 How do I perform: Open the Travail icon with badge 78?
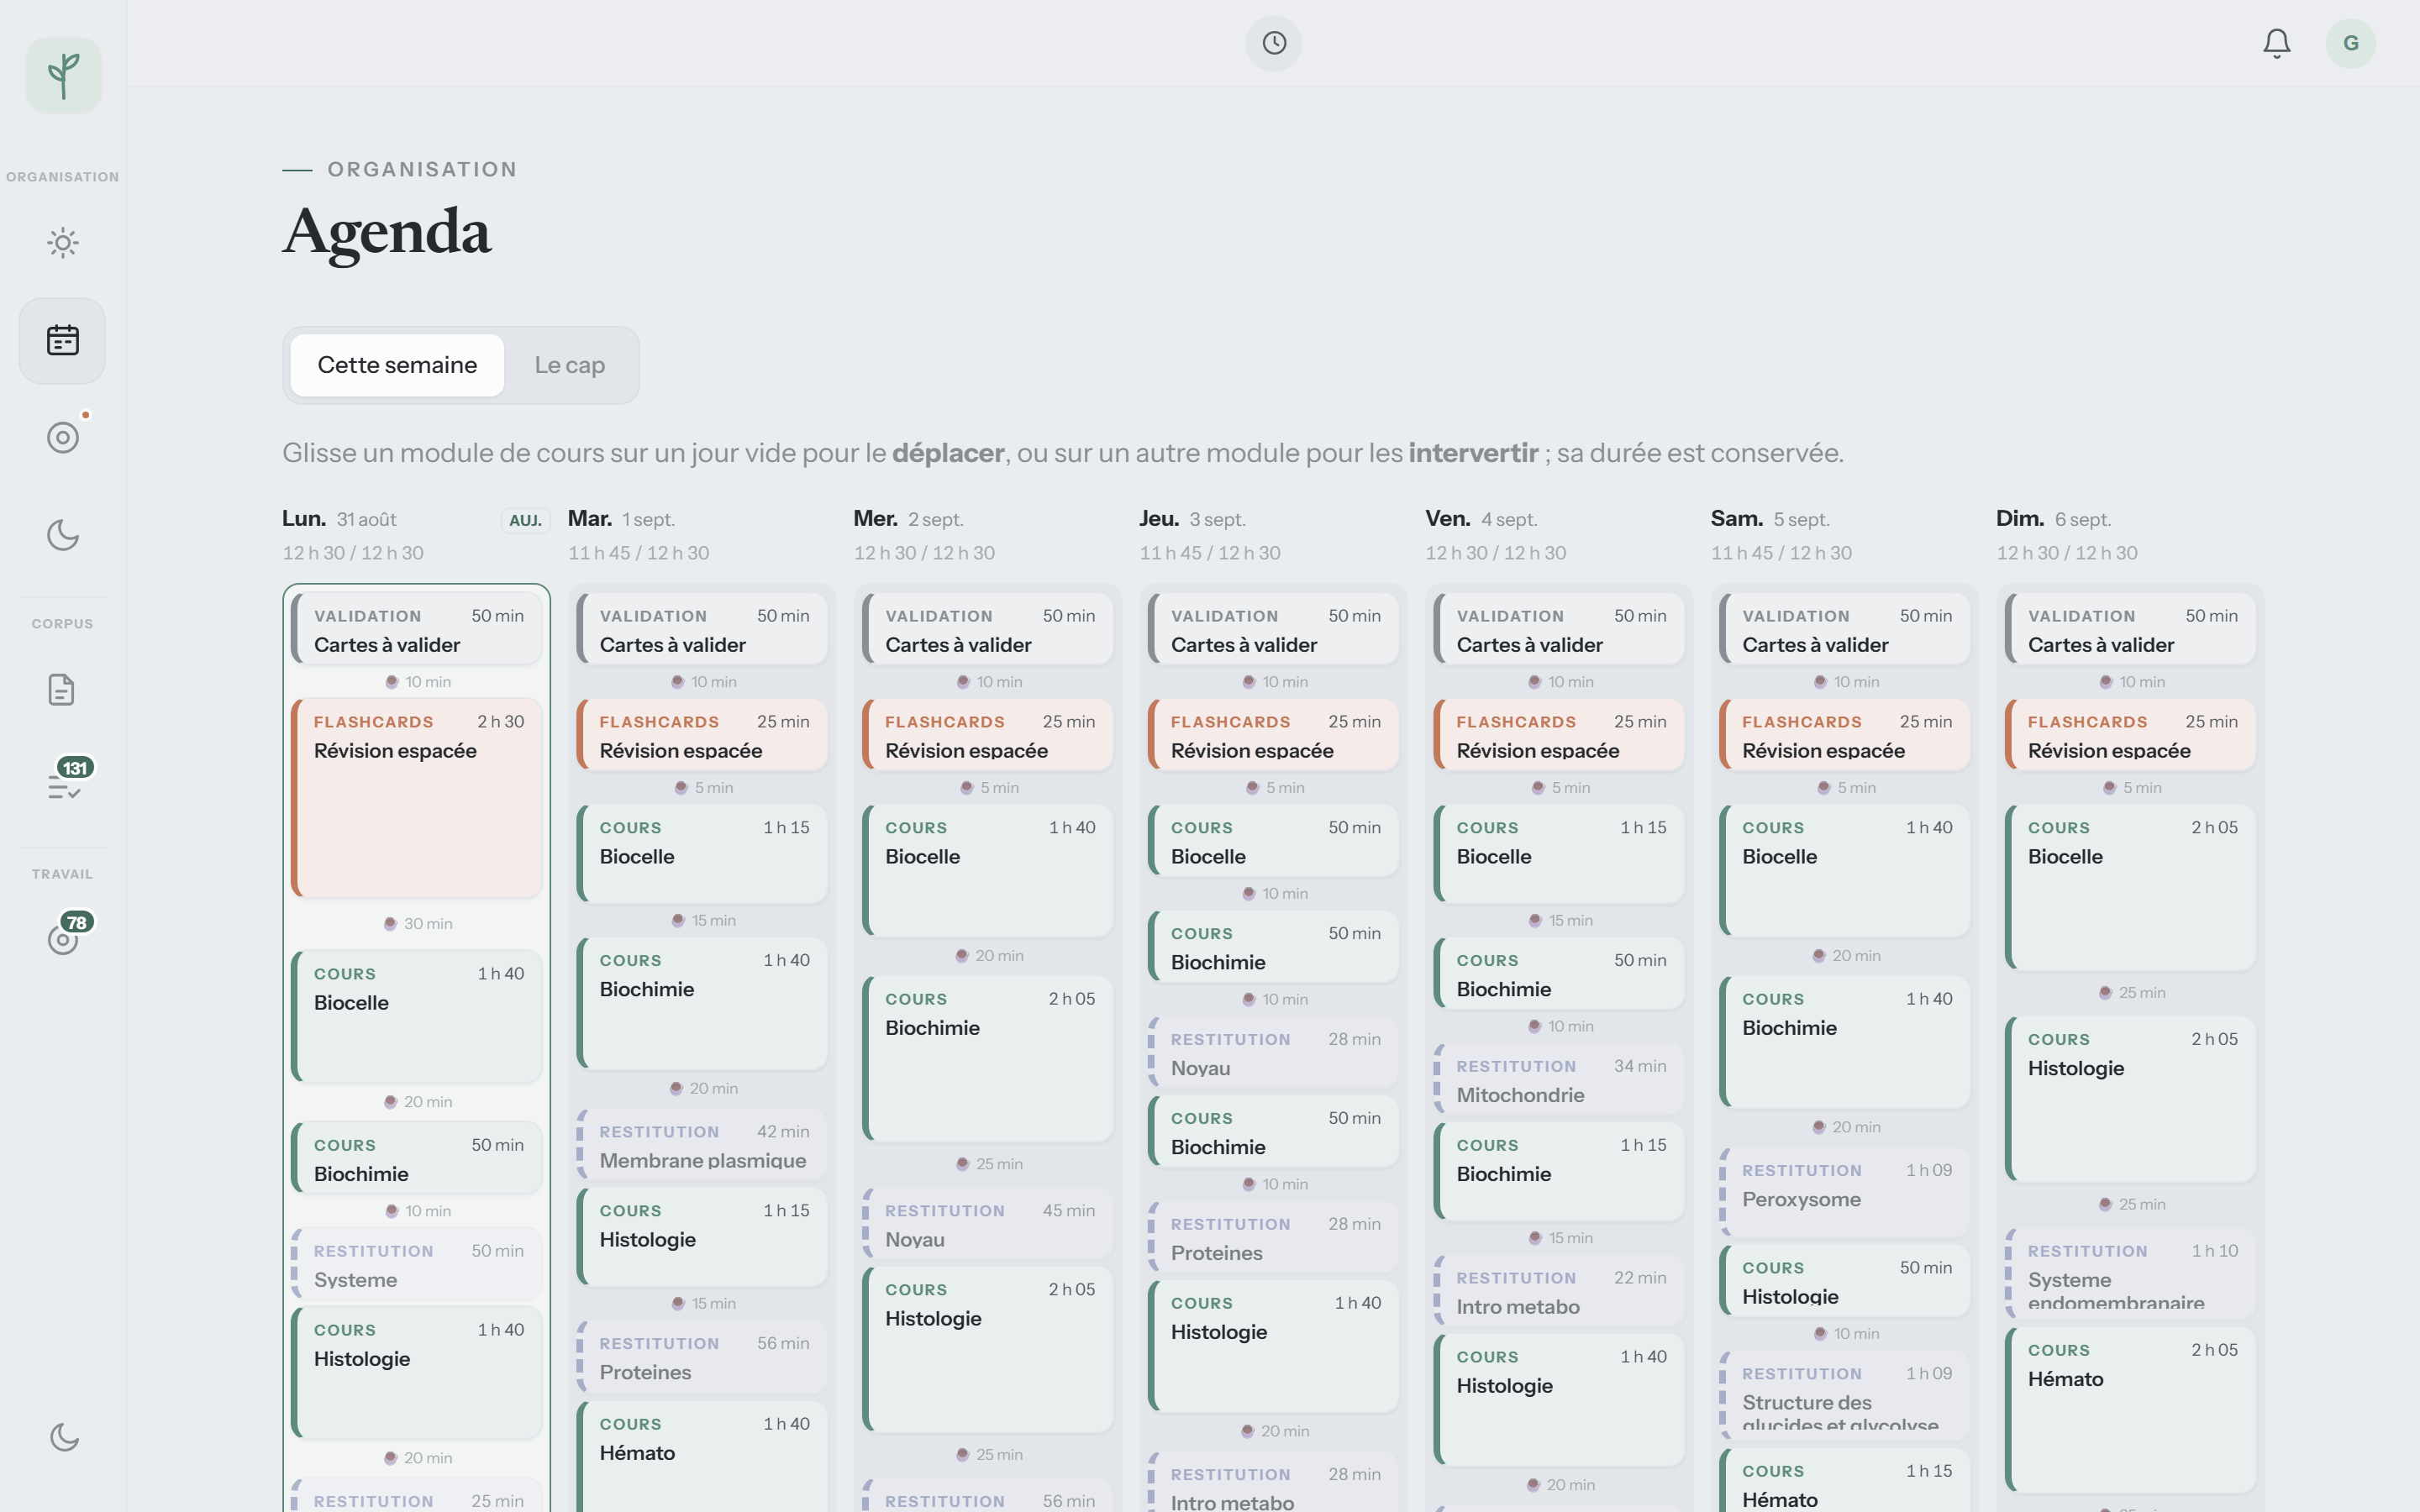coord(63,939)
